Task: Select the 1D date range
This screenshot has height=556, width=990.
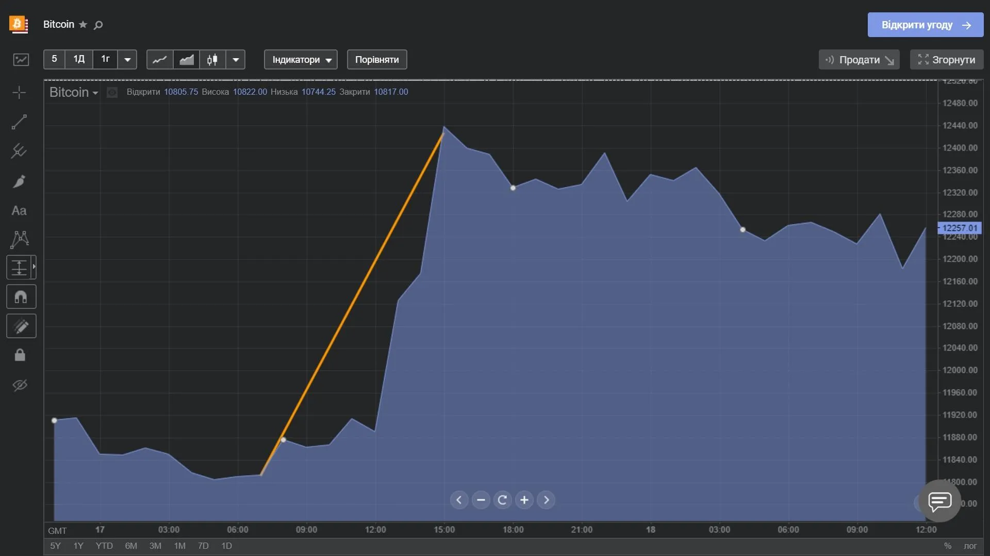Action: 226,546
